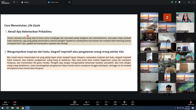Select Amira Destri's video tile
The width and height of the screenshot is (196, 110).
click(x=149, y=68)
